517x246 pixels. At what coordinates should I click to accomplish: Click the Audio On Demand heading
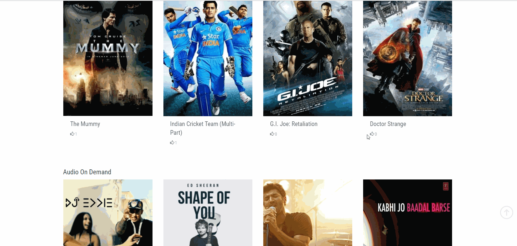tap(87, 172)
